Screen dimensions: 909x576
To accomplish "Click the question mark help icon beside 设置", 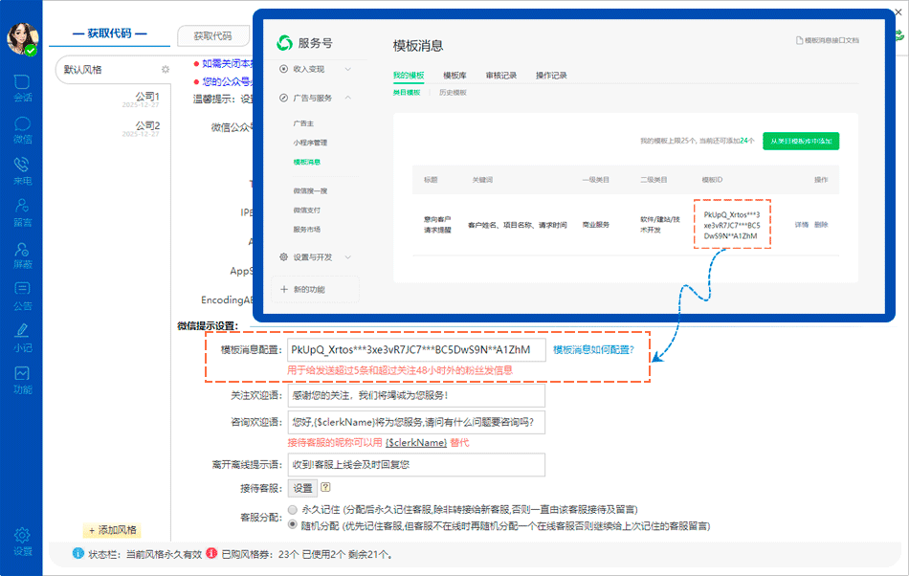I will point(325,488).
